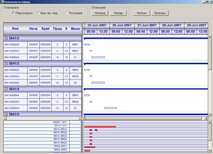Click the К column header
This screenshot has width=213, height=154.
tap(66, 29)
